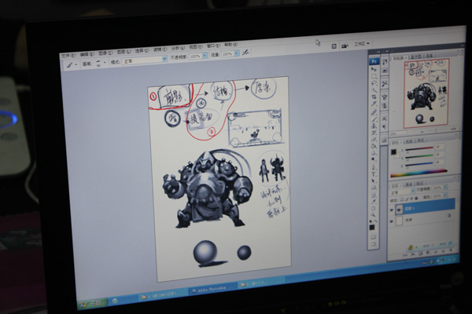Click Adobe Photoshop taskbar button
472x314 pixels.
[x=212, y=288]
